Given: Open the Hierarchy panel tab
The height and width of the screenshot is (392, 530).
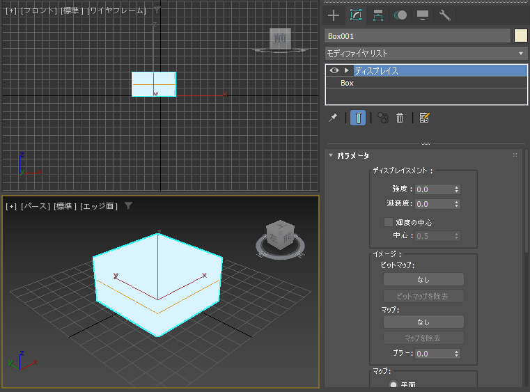Looking at the screenshot, I should click(x=378, y=15).
